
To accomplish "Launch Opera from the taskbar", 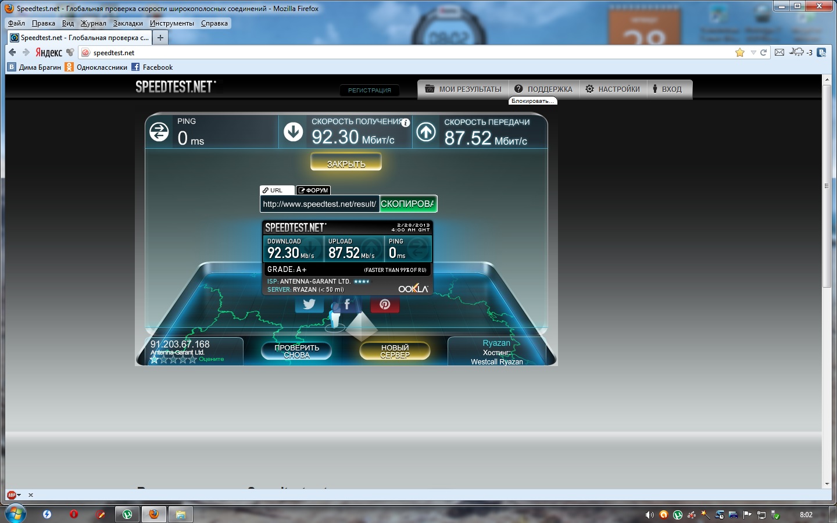I will click(x=74, y=514).
